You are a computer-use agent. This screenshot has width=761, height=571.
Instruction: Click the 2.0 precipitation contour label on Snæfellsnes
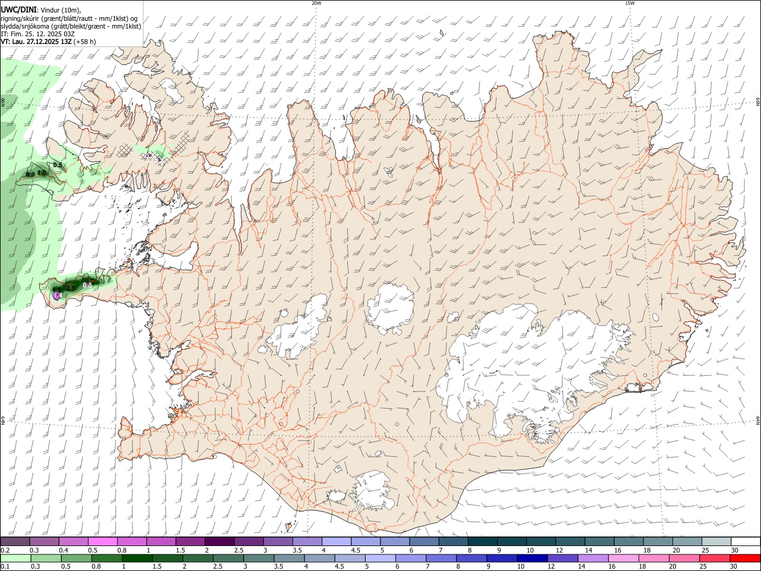[x=71, y=288]
